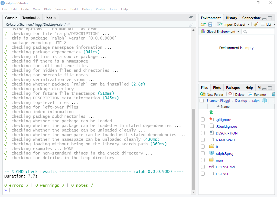Check the R folder checkbox

pos(203,146)
